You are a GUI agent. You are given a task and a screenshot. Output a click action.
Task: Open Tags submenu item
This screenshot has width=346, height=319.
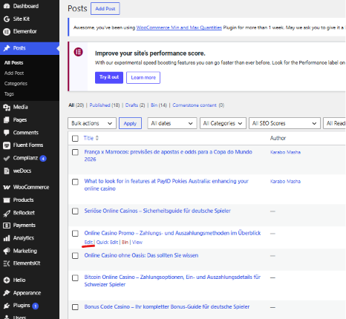click(9, 94)
